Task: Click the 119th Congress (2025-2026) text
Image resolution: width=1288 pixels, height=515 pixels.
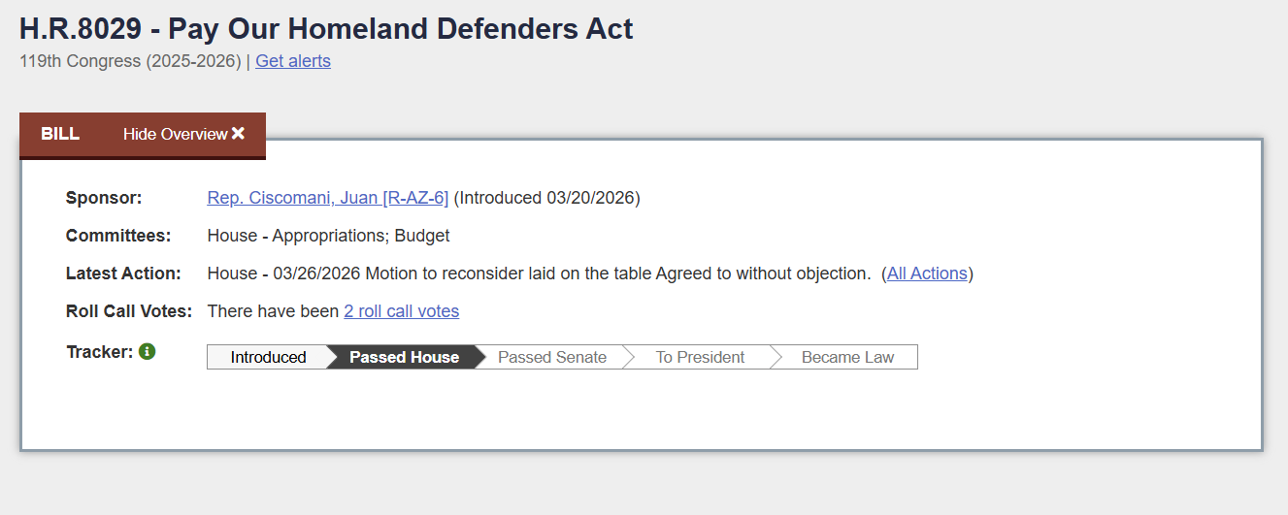Action: tap(129, 61)
